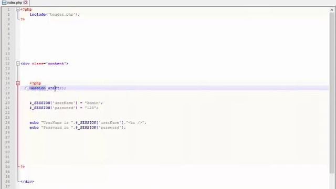The height and width of the screenshot is (189, 336).
Task: Click the closing ?> on line 33
Action: [23, 167]
